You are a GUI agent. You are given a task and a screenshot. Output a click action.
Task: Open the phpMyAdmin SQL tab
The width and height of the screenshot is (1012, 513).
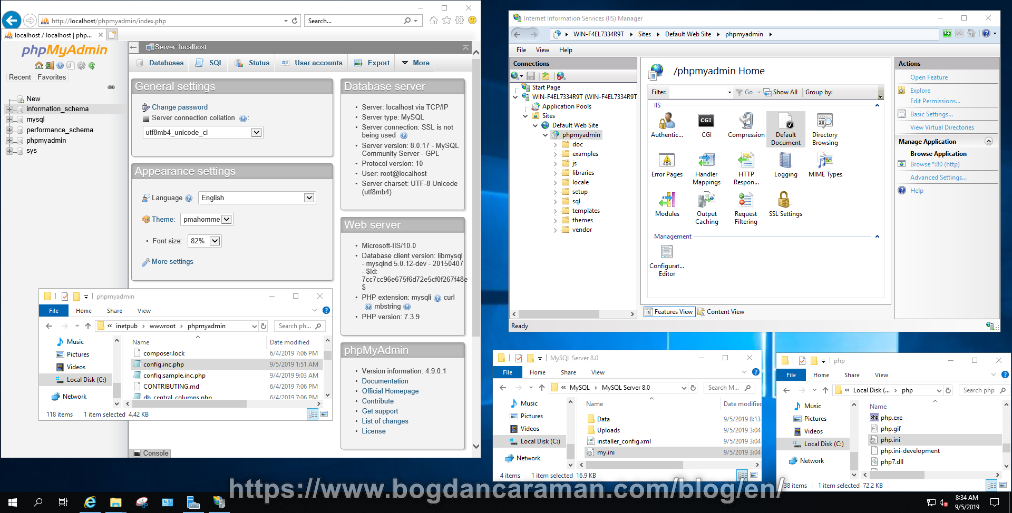[x=209, y=63]
